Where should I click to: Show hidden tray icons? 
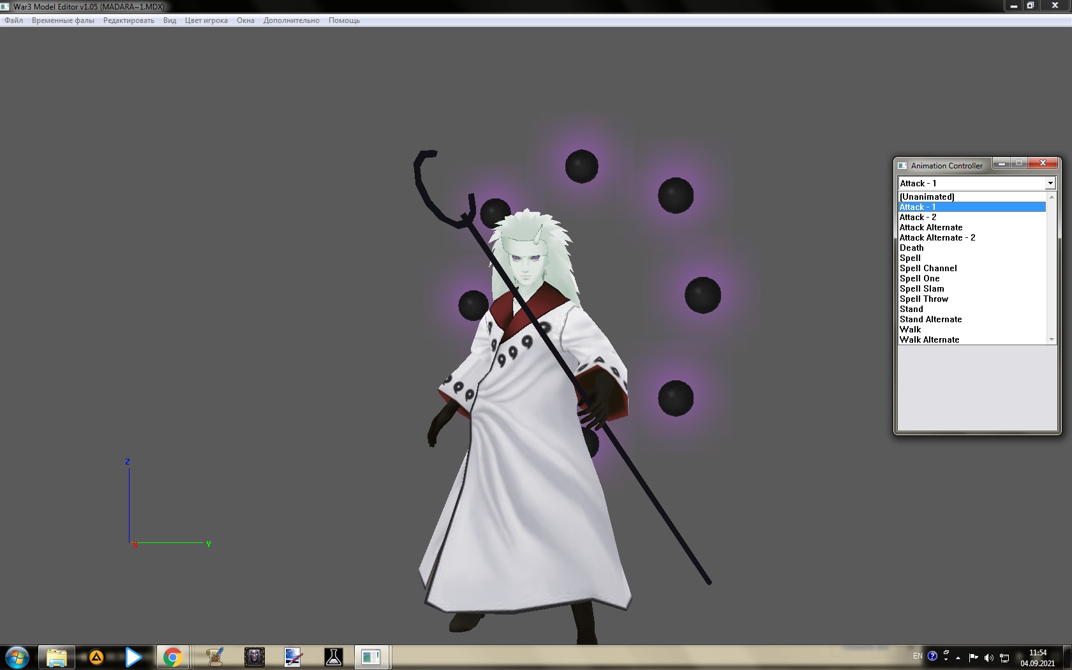coord(958,658)
